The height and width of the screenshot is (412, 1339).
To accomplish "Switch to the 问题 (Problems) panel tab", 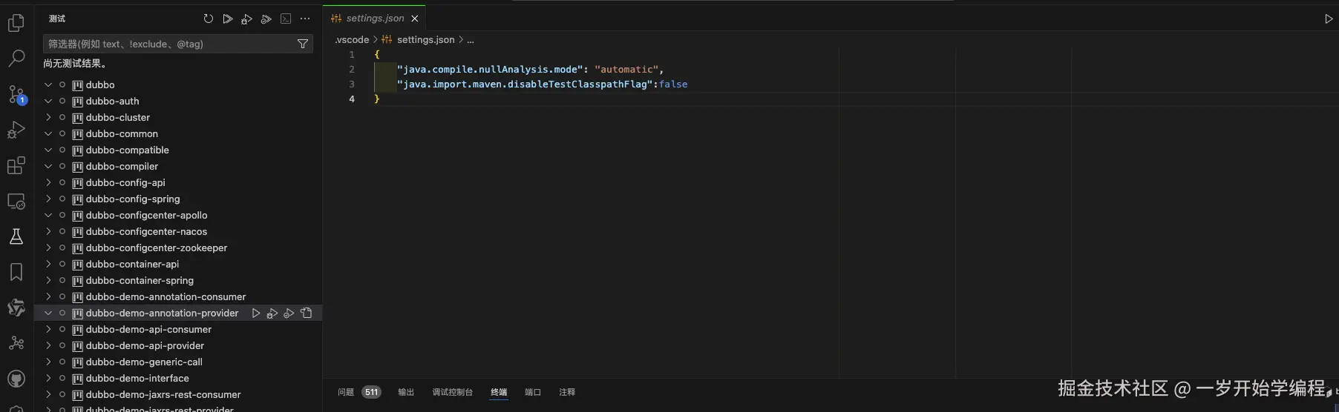I will tap(346, 392).
